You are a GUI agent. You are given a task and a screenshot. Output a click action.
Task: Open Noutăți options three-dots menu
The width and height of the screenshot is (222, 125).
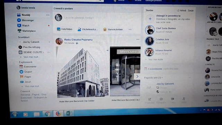48,15
